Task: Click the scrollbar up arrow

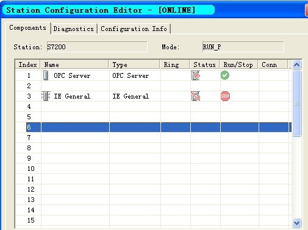Action: point(296,65)
